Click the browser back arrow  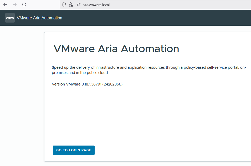pos(5,4)
